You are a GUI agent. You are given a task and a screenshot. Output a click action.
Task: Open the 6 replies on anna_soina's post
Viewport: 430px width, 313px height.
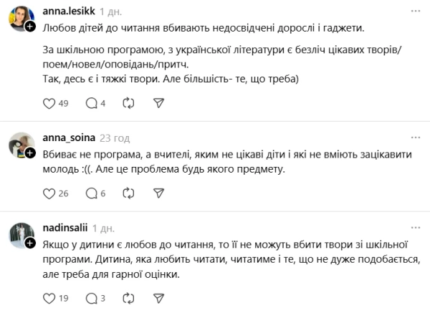pos(91,193)
